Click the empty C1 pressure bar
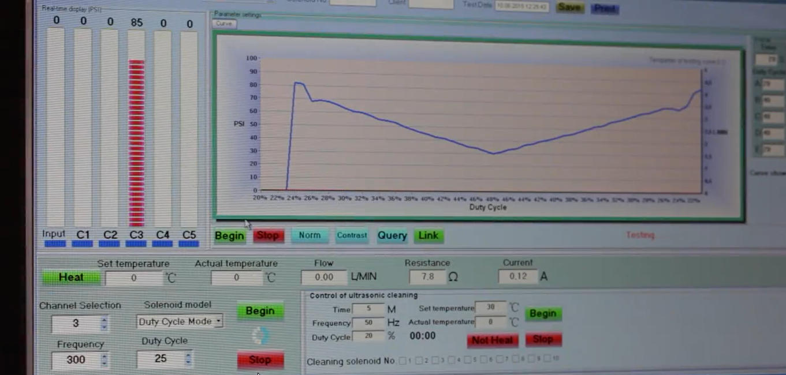The height and width of the screenshot is (375, 786). click(83, 127)
